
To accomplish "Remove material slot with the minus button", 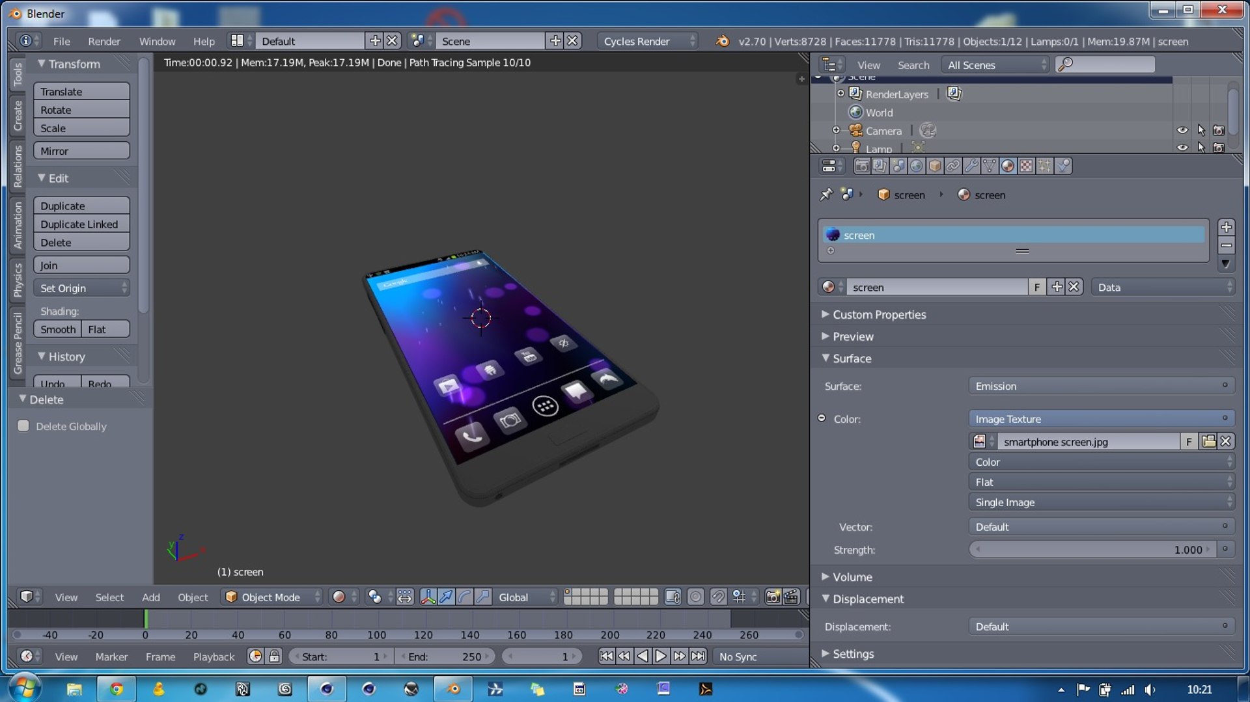I will [1226, 245].
